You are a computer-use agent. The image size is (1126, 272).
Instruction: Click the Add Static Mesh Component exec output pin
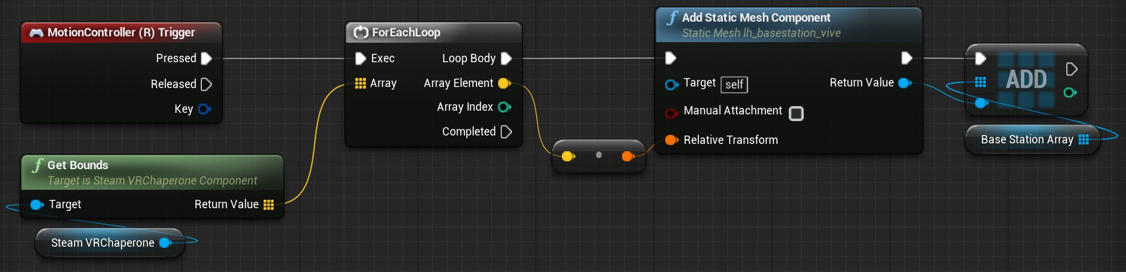pyautogui.click(x=907, y=58)
